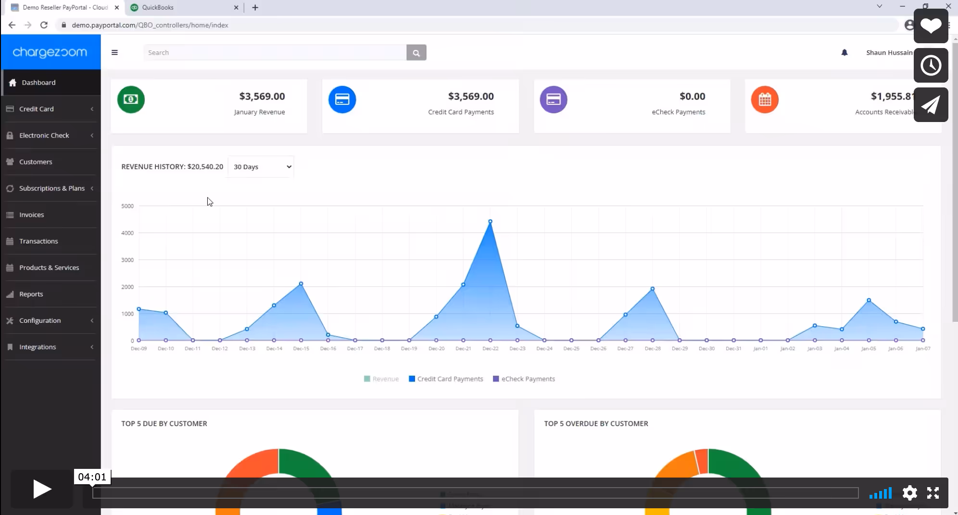Toggle the hamburger sidebar menu
958x515 pixels.
tap(114, 52)
